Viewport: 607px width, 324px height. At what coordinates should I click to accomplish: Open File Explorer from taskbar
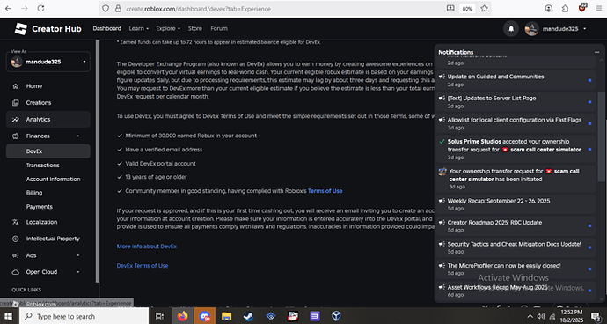point(226,316)
